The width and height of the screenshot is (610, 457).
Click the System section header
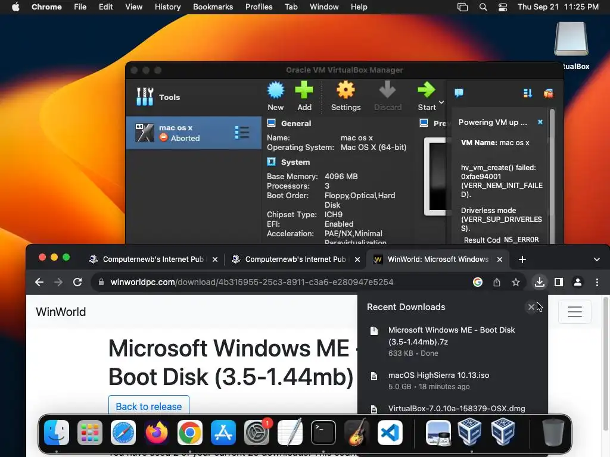(x=295, y=162)
